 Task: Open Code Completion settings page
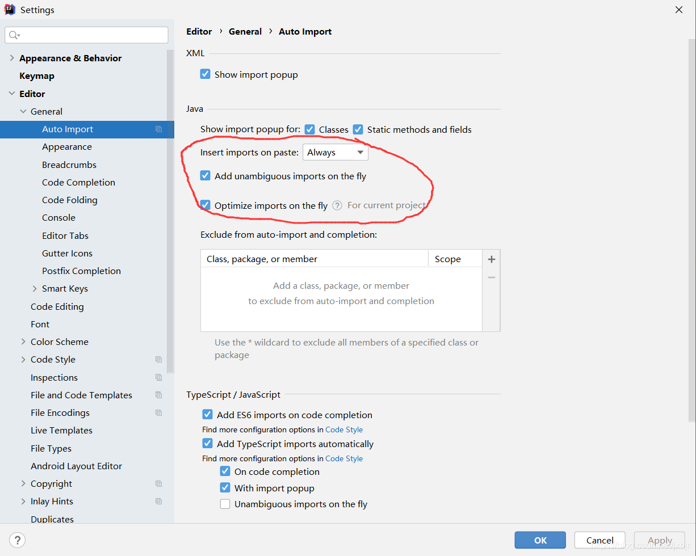pyautogui.click(x=78, y=182)
